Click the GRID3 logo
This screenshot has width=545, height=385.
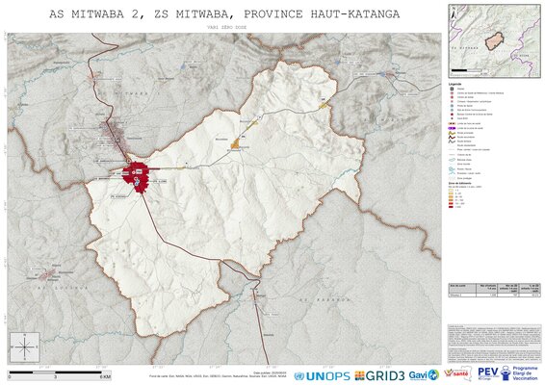tap(379, 375)
